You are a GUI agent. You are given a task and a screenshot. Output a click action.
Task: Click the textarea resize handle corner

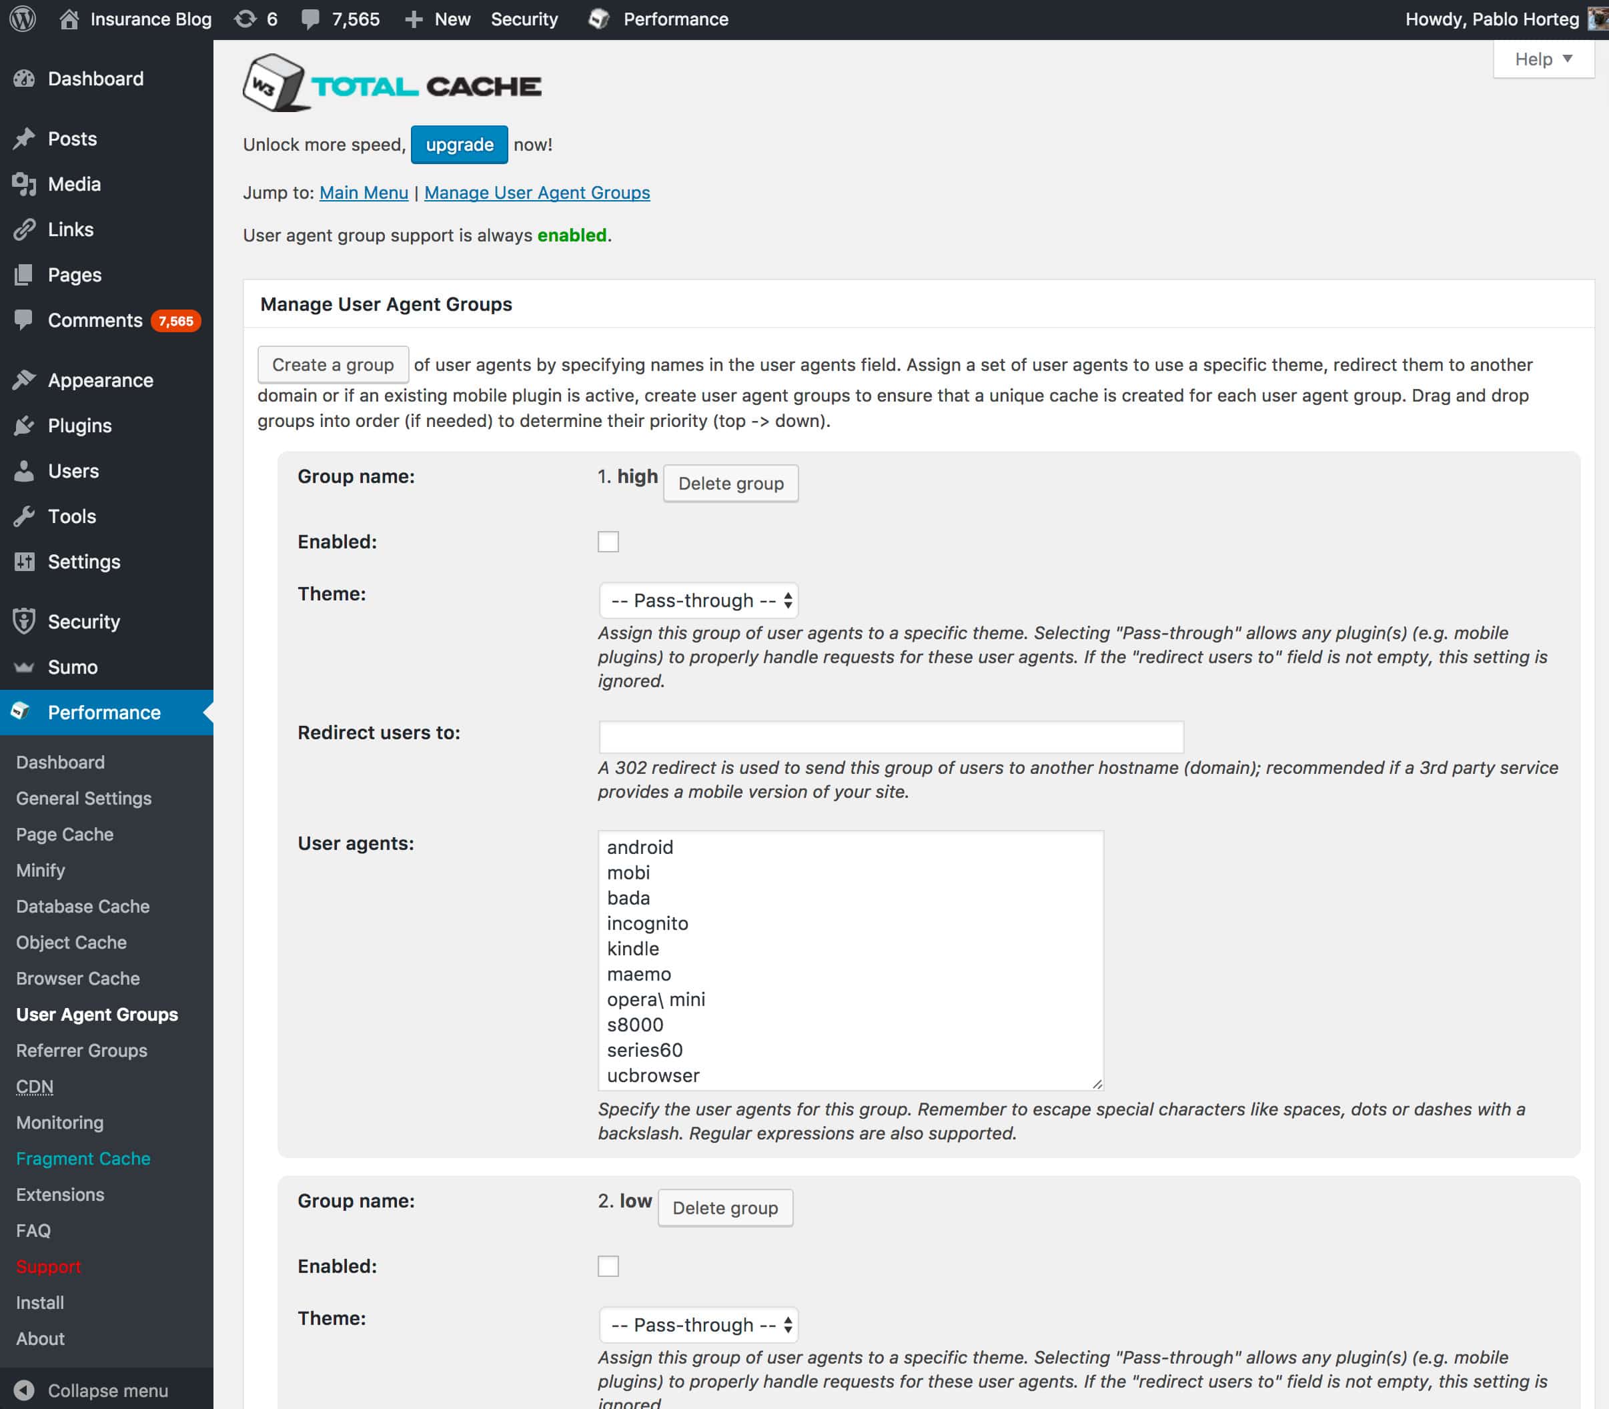point(1097,1083)
